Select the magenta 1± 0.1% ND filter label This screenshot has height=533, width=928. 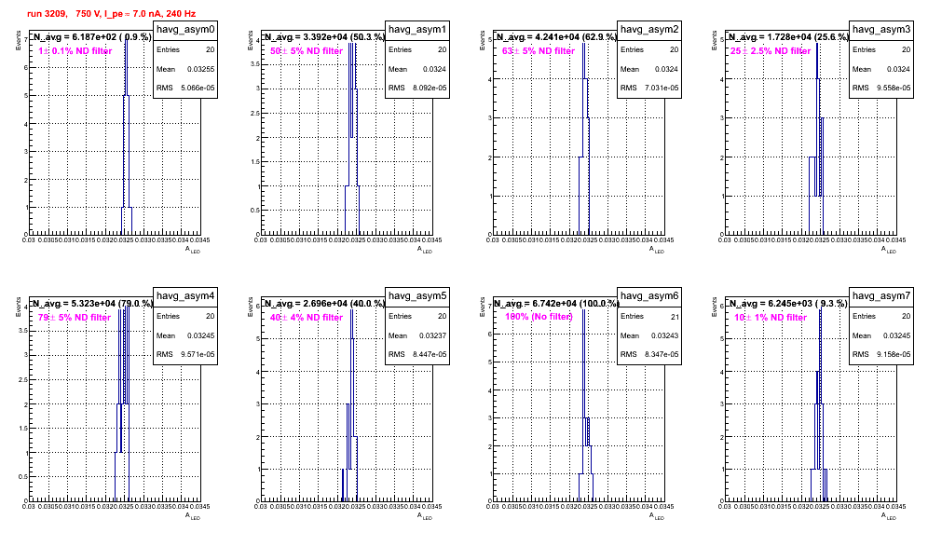(75, 51)
